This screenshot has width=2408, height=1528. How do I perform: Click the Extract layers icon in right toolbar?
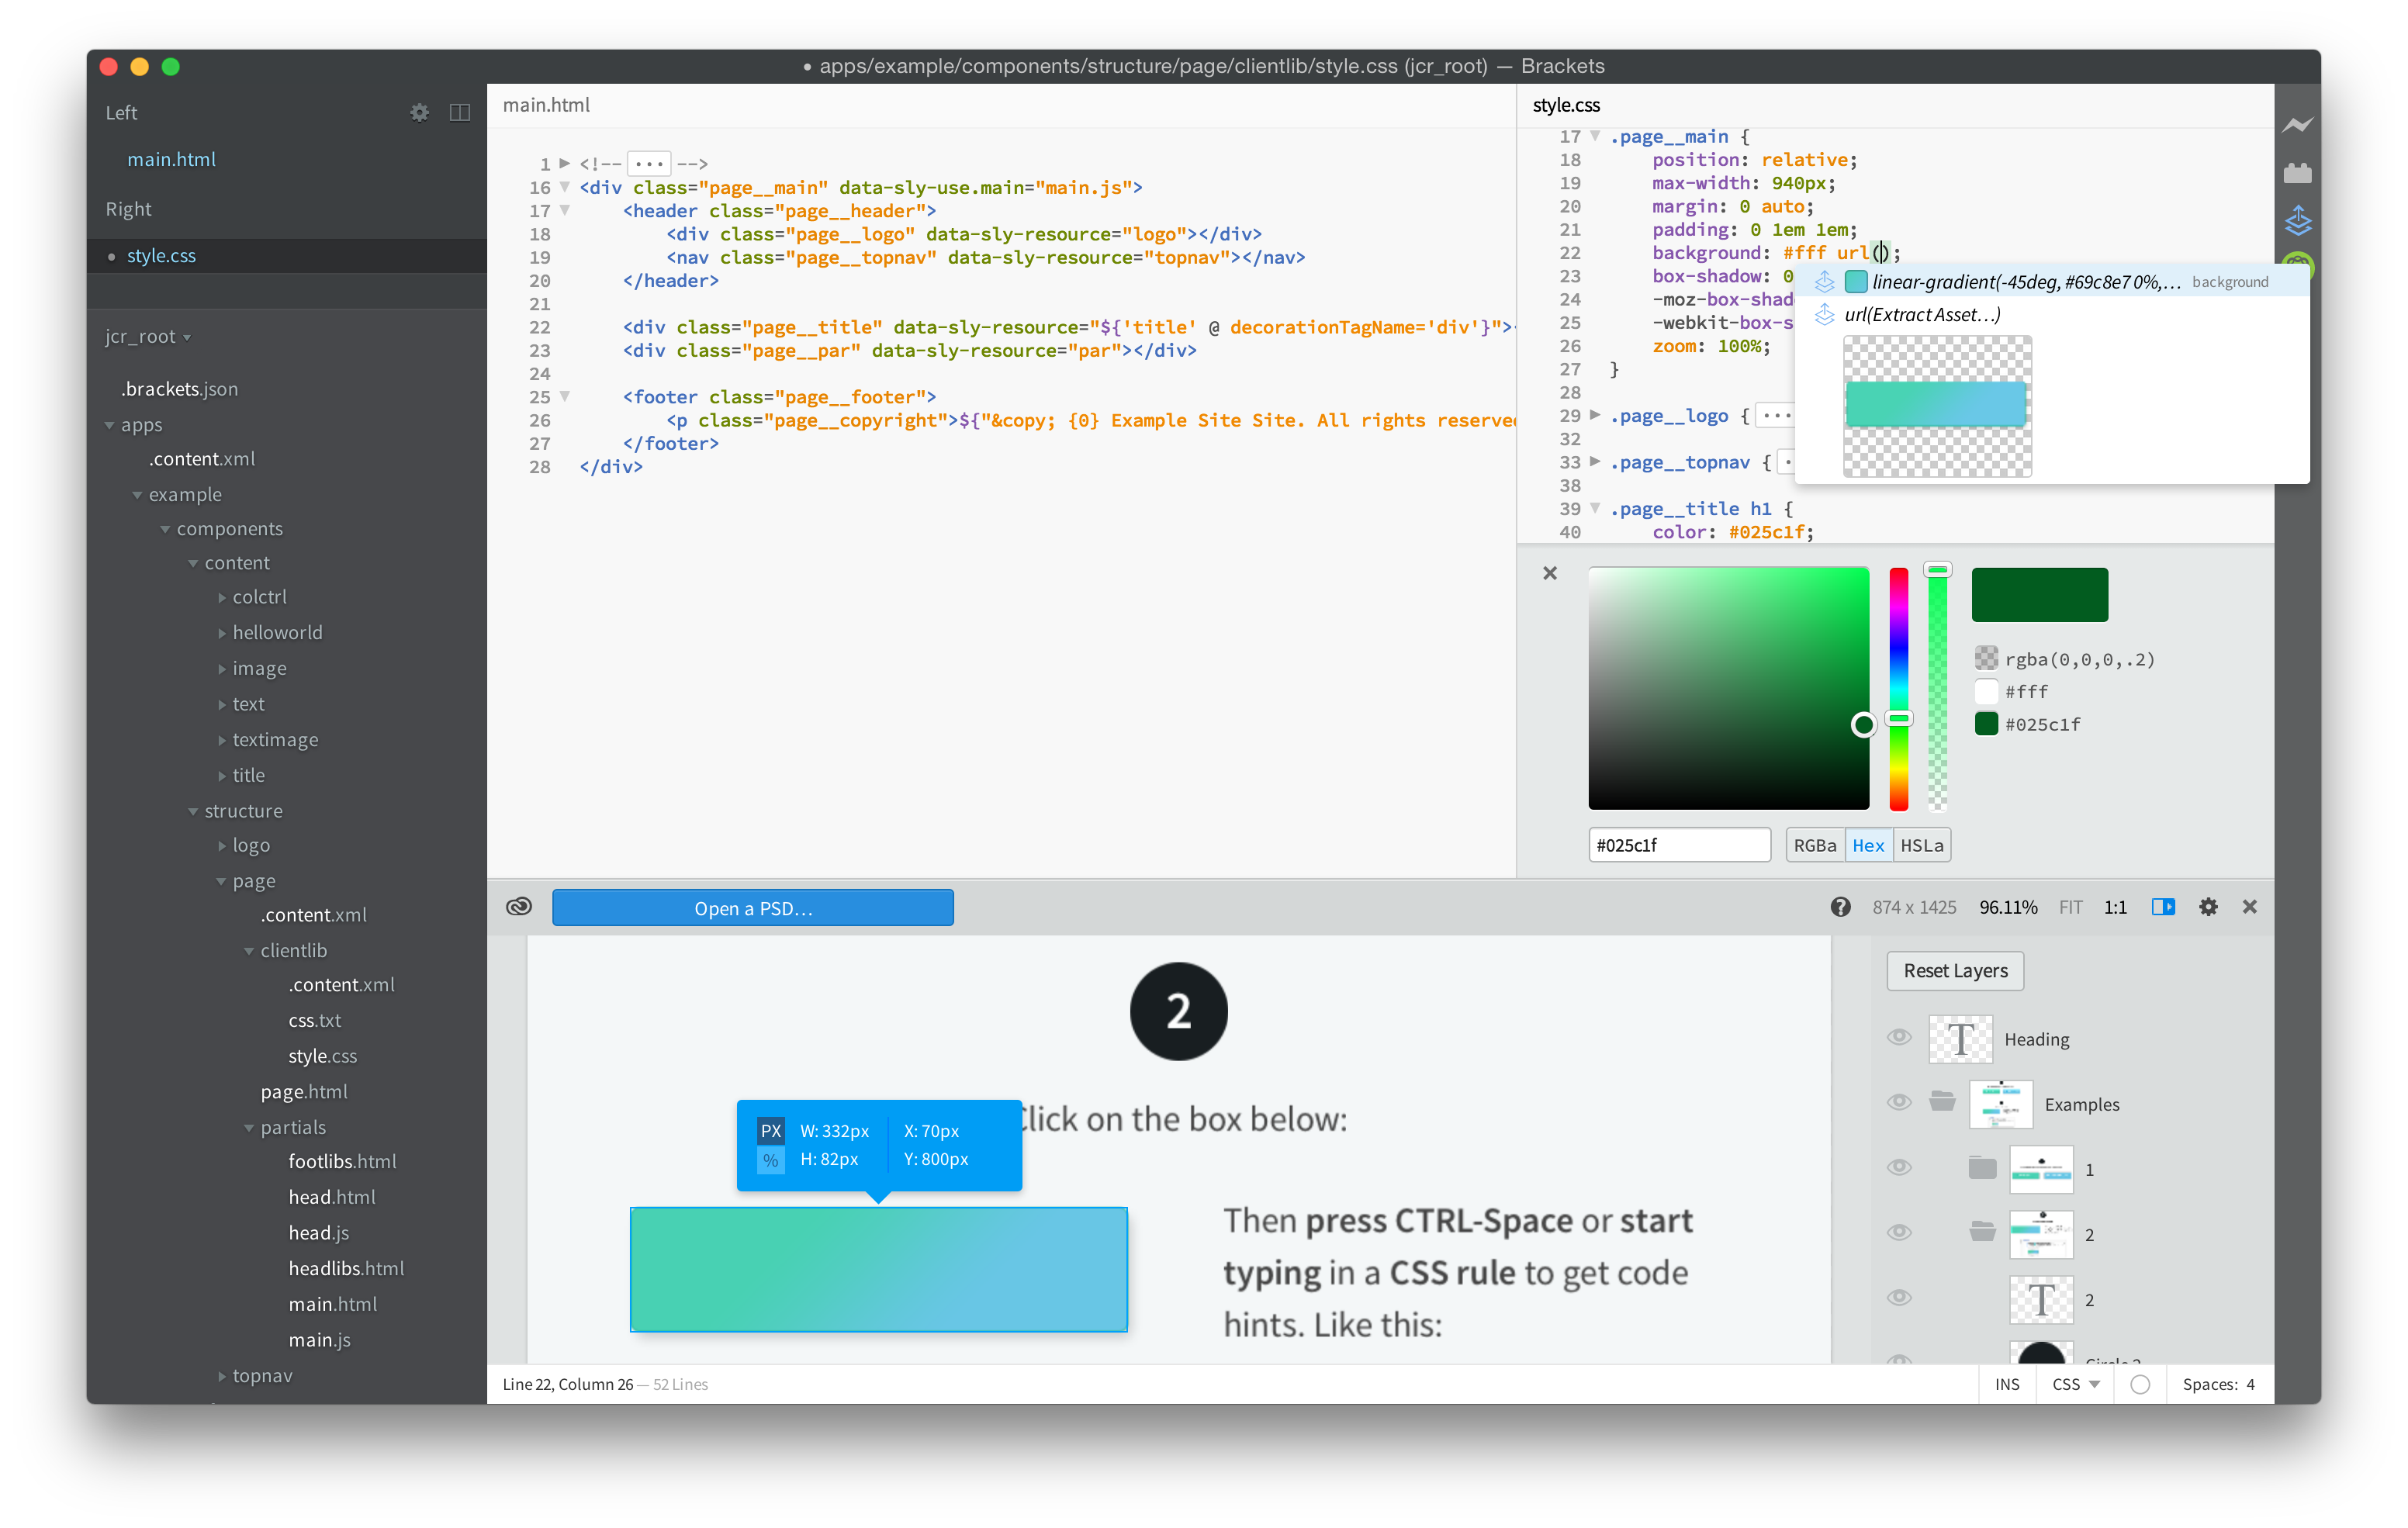[x=2297, y=220]
